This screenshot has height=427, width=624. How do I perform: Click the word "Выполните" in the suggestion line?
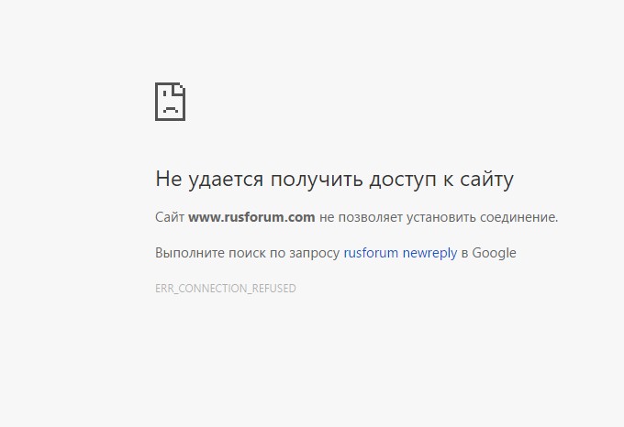pos(188,253)
